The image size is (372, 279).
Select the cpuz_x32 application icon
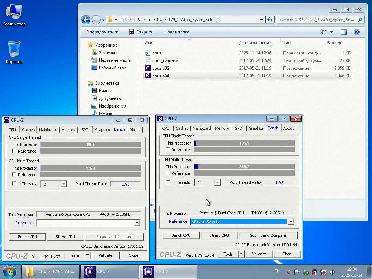147,68
